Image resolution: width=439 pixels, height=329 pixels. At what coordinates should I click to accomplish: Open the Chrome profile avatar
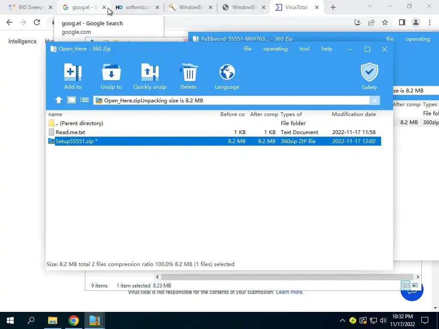[416, 22]
